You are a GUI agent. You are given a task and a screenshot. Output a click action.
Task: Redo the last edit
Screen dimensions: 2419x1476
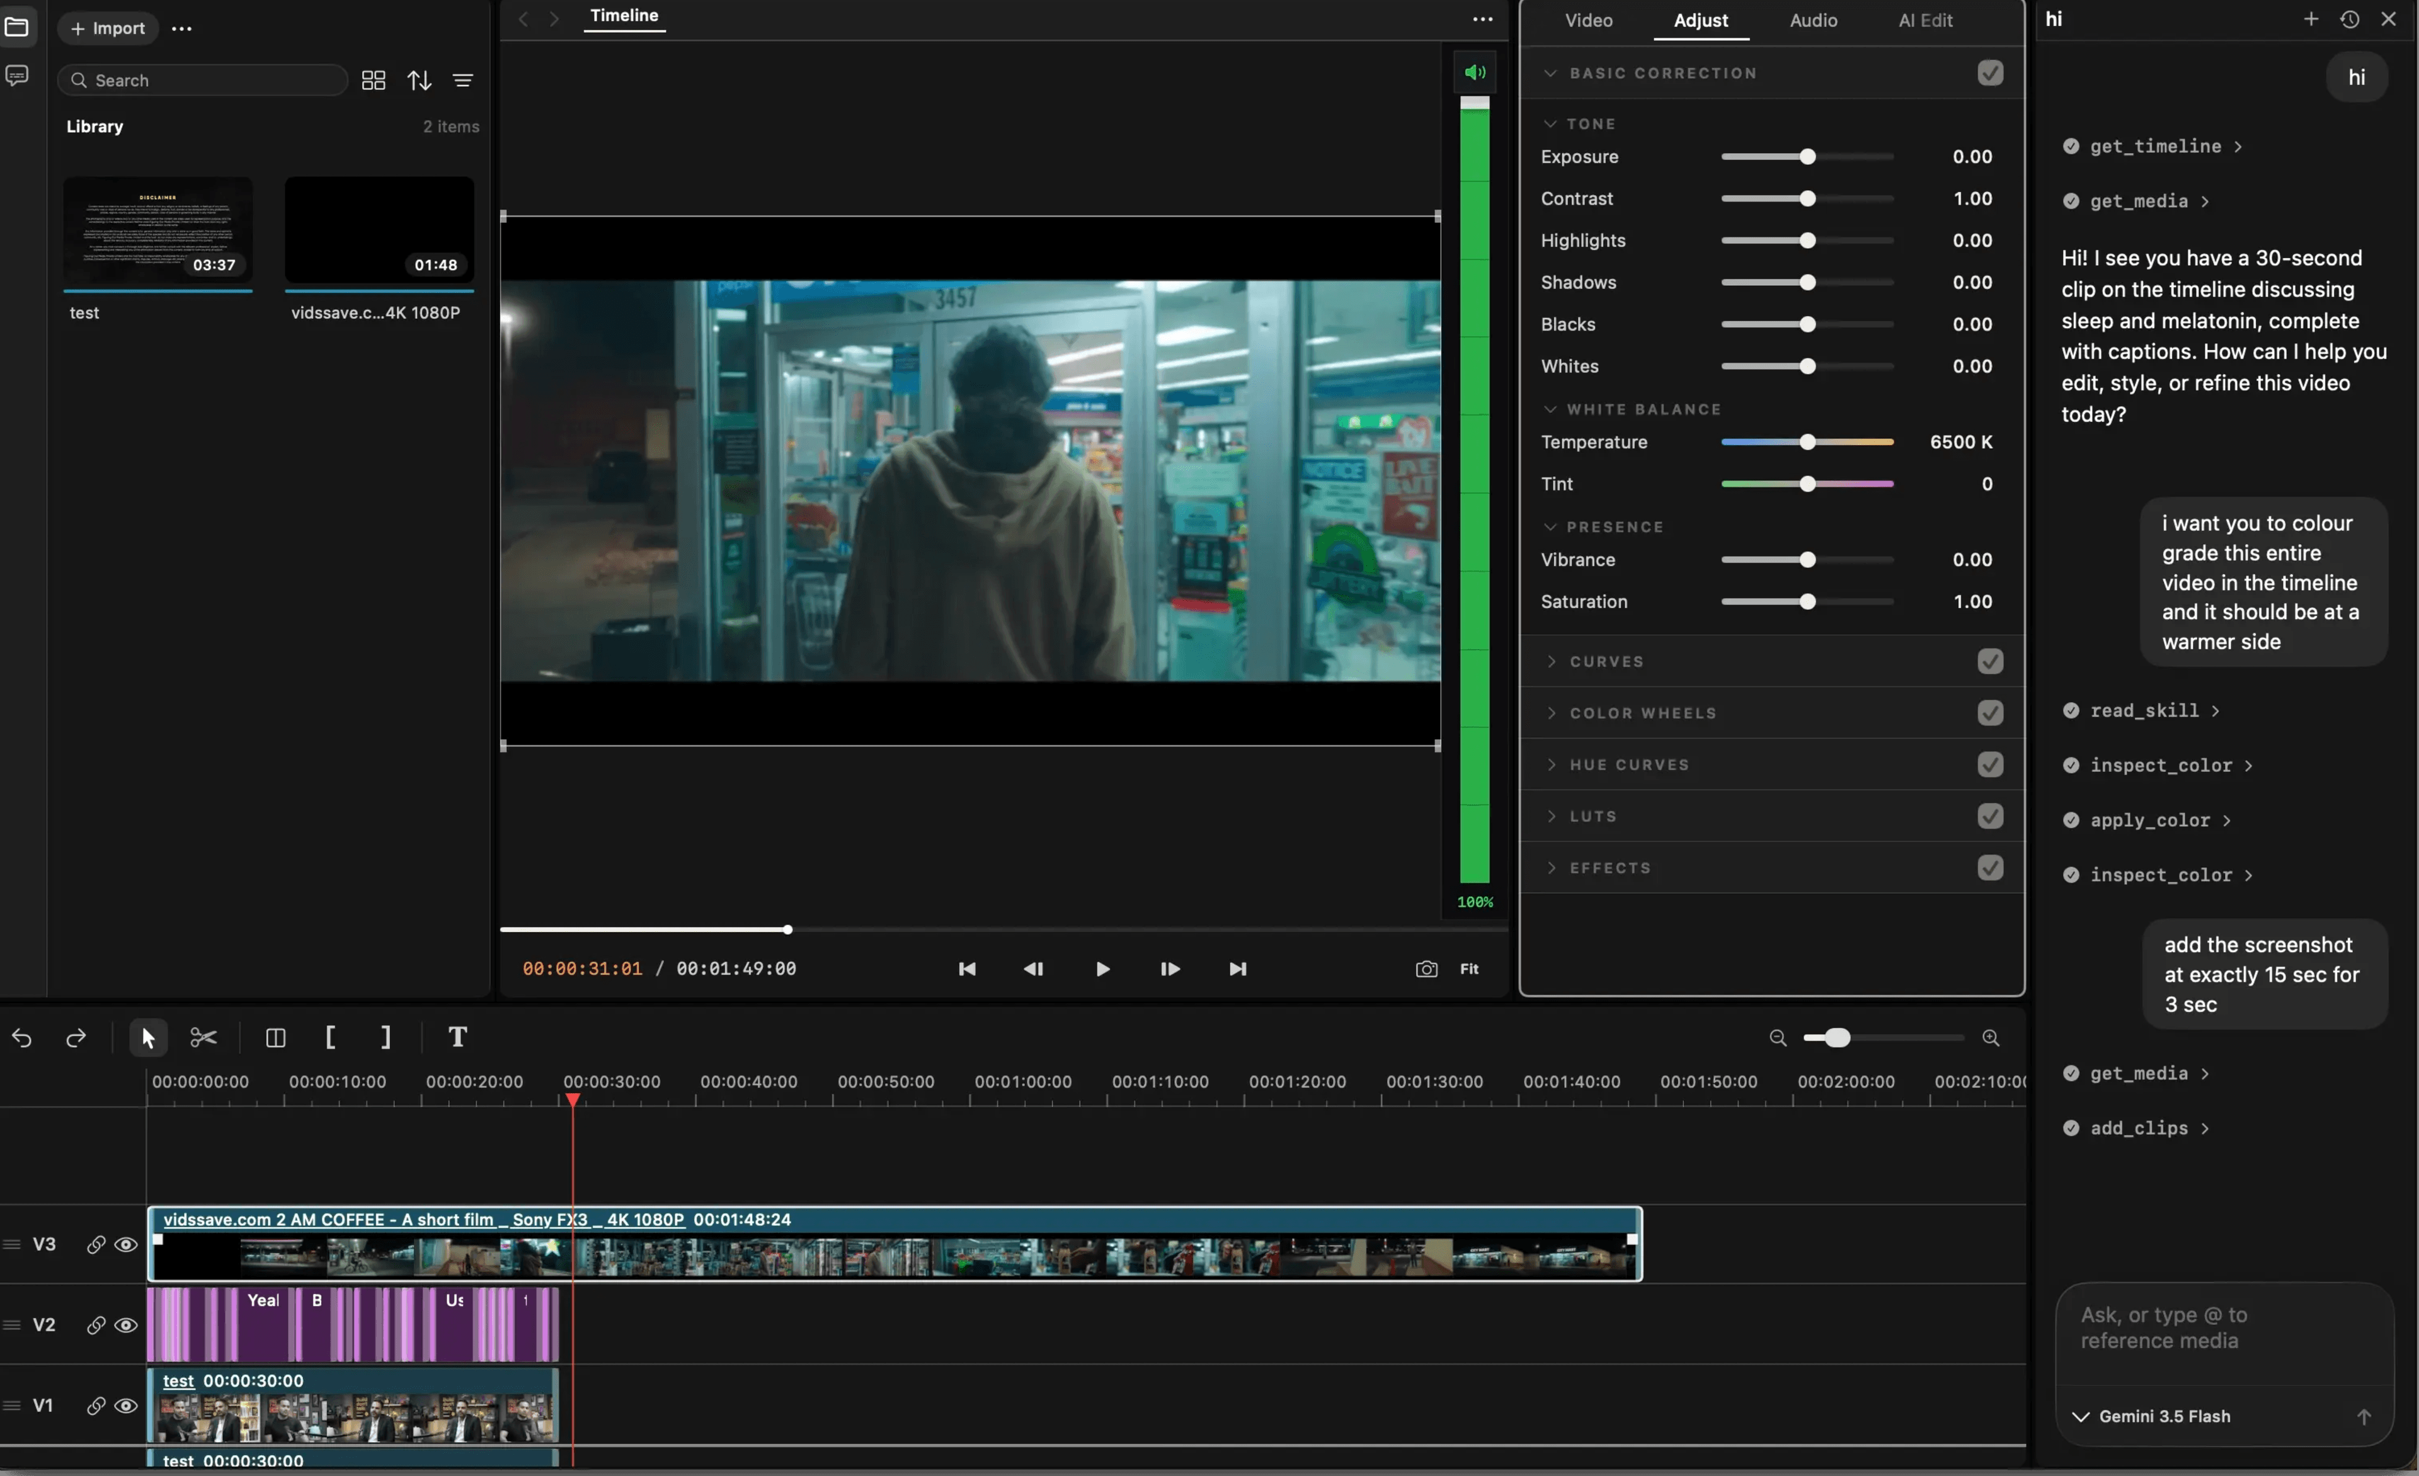tap(76, 1037)
